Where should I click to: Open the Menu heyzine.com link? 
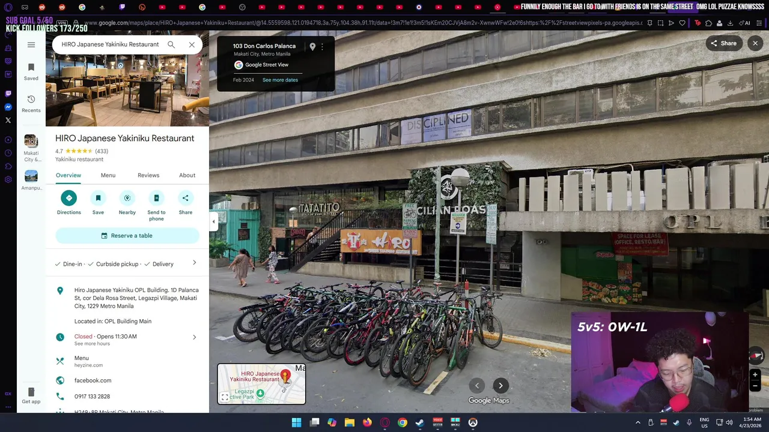pos(88,361)
